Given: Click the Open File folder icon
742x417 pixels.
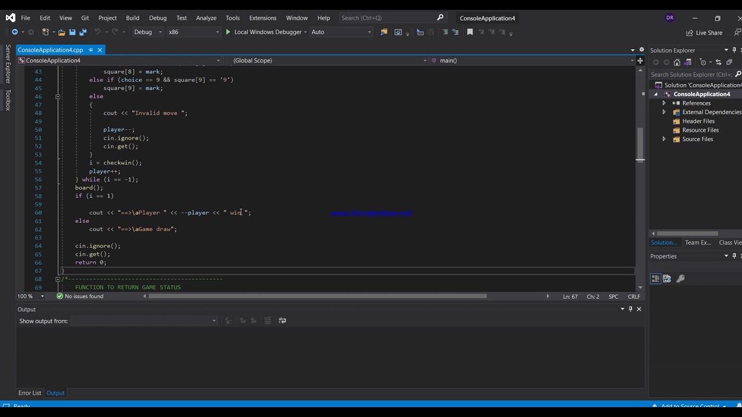Looking at the screenshot, I should 61,32.
